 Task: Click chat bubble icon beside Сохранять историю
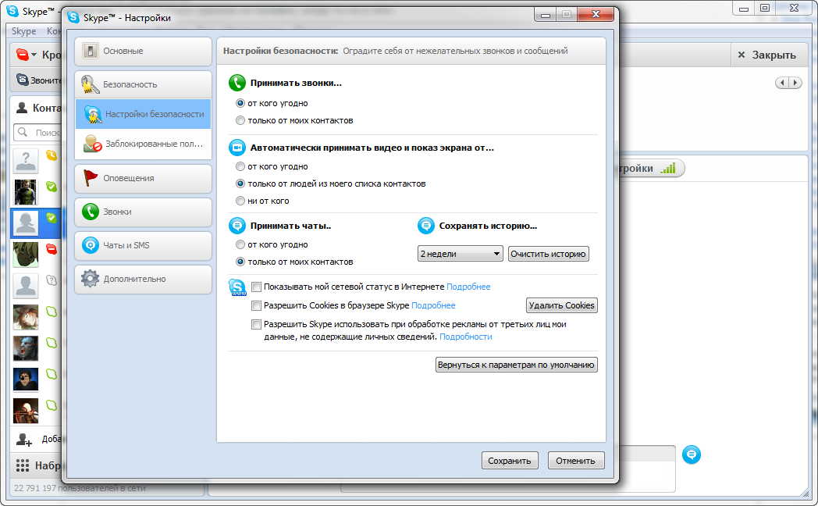tap(426, 226)
